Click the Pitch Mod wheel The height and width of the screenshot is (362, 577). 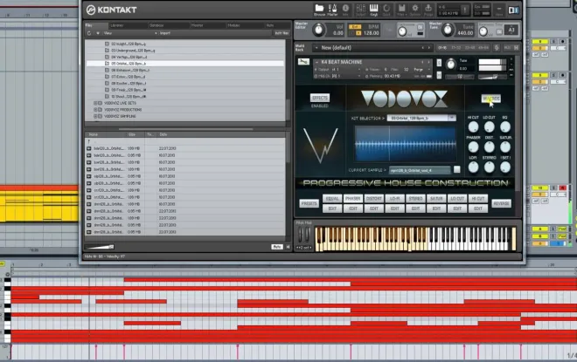pyautogui.click(x=301, y=235)
